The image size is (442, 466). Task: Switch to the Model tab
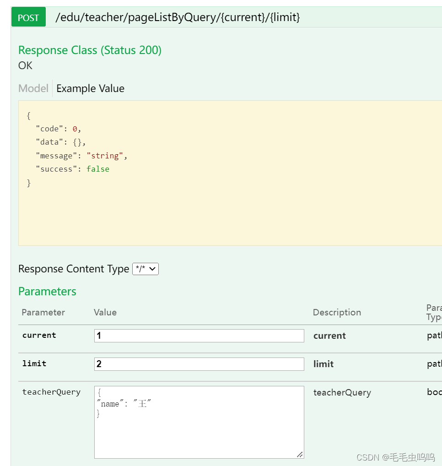coord(33,88)
